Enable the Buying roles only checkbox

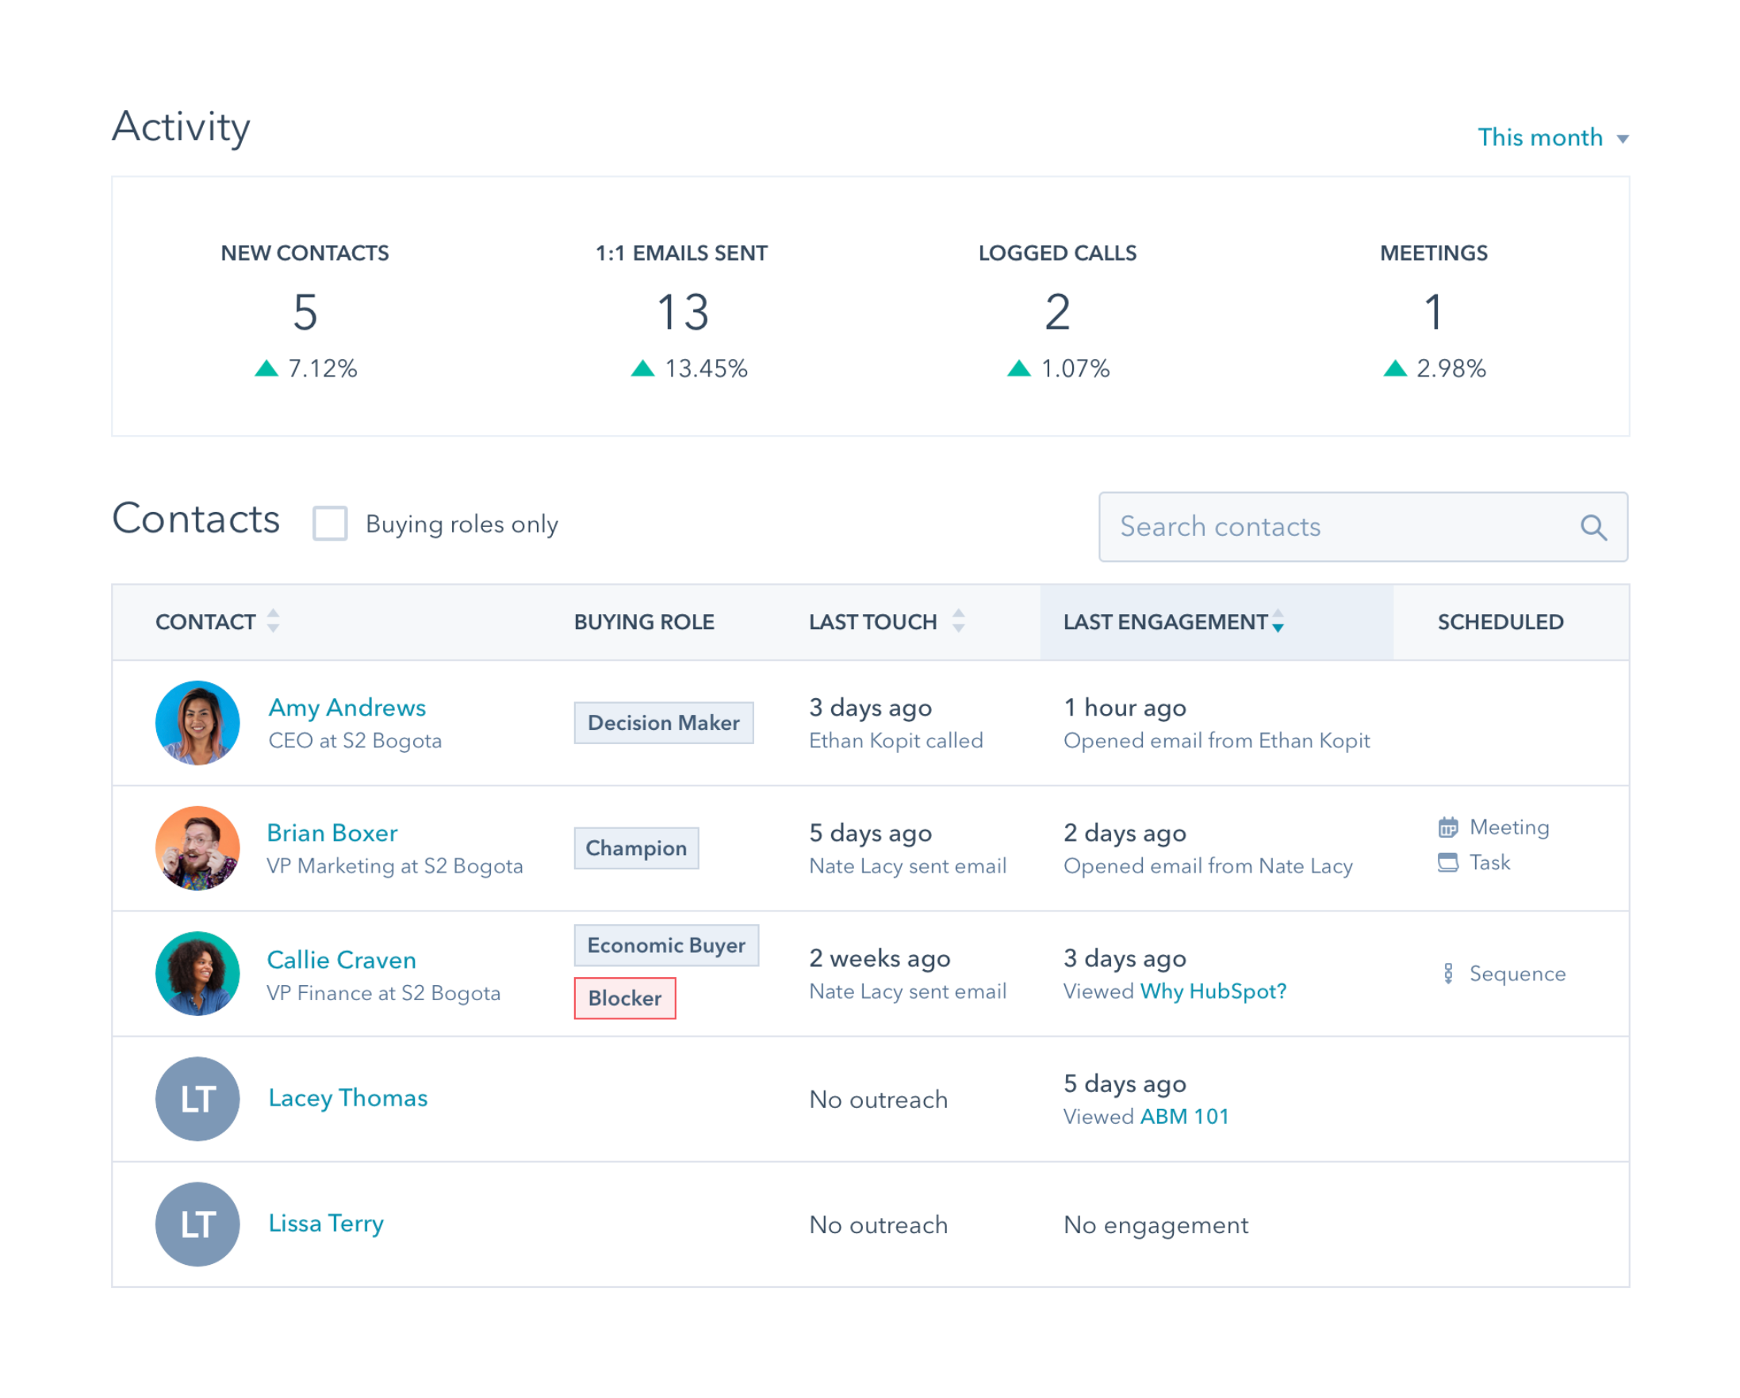click(329, 524)
